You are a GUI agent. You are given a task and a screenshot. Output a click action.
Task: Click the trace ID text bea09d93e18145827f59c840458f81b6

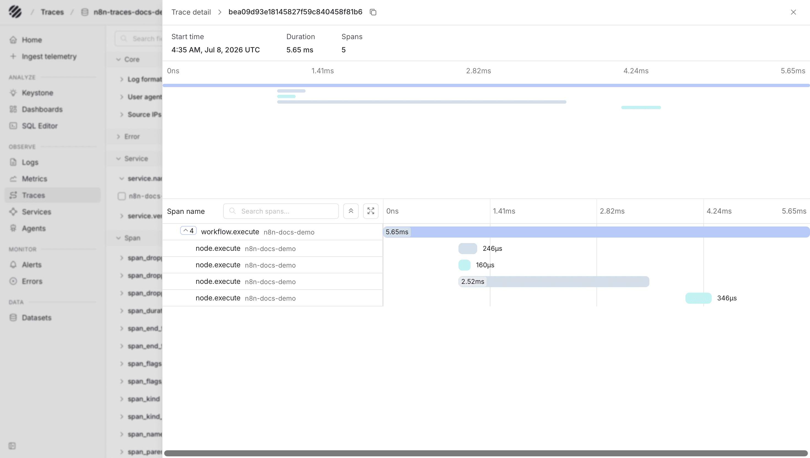295,12
